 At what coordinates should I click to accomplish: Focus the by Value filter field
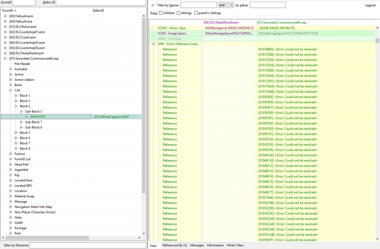click(x=267, y=5)
